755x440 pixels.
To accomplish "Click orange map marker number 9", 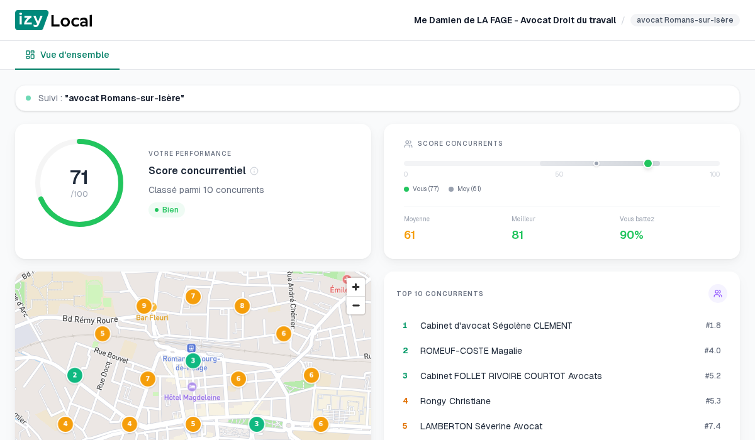I will (x=144, y=306).
